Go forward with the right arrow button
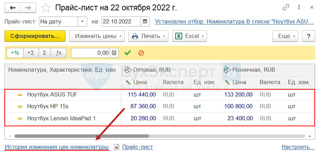Viewport: 322px width, 154px height. click(x=28, y=8)
